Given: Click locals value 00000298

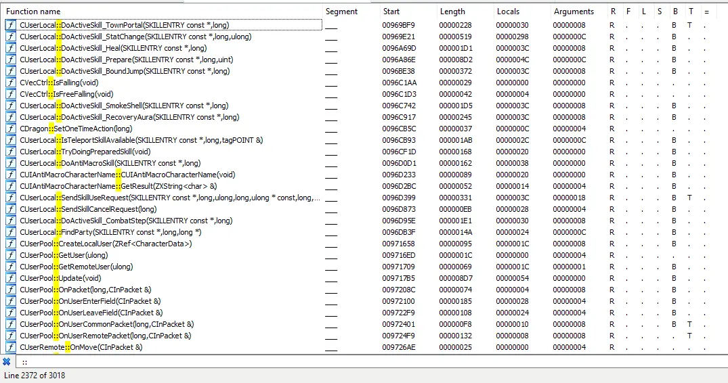Looking at the screenshot, I should tap(512, 37).
